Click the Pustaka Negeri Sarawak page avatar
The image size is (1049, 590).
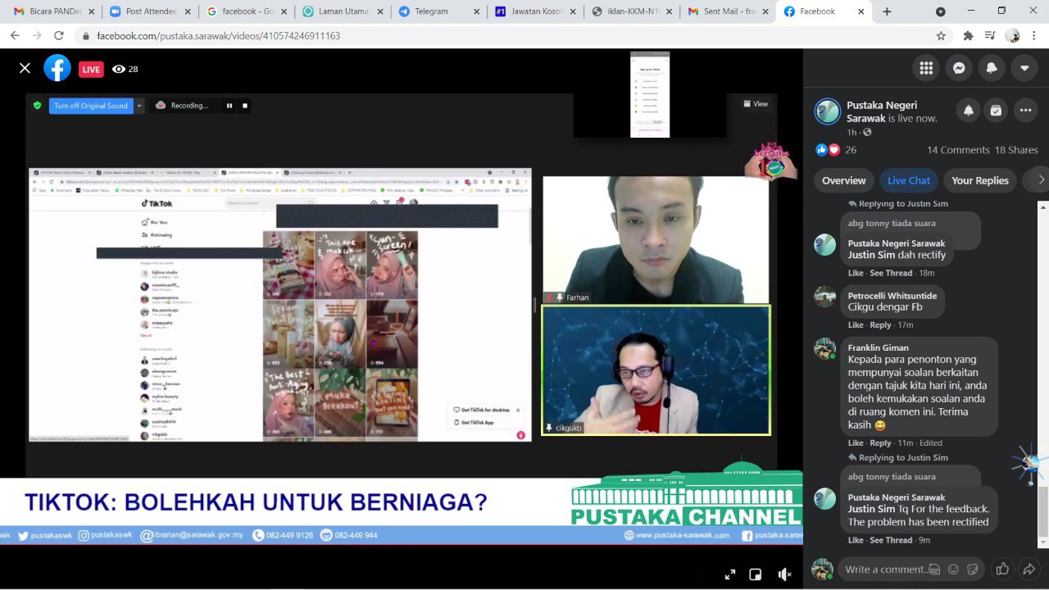[828, 111]
